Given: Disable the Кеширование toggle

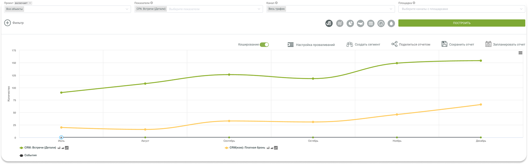Looking at the screenshot, I should tap(264, 44).
